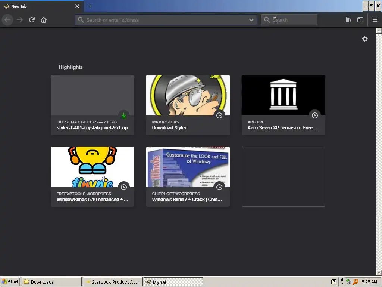Click history clock icon on Windows Blind 7 card
This screenshot has width=382, height=287.
point(219,187)
